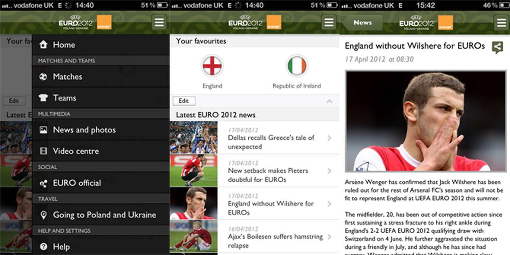
Task: Tap the social icon beside EURO official
Action: tap(43, 183)
